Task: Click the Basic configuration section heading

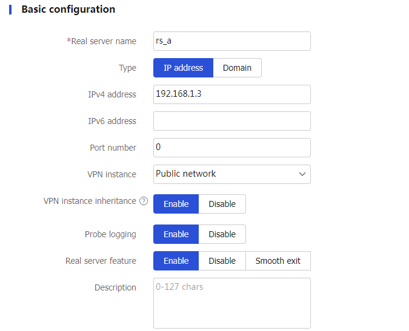Action: coord(68,9)
